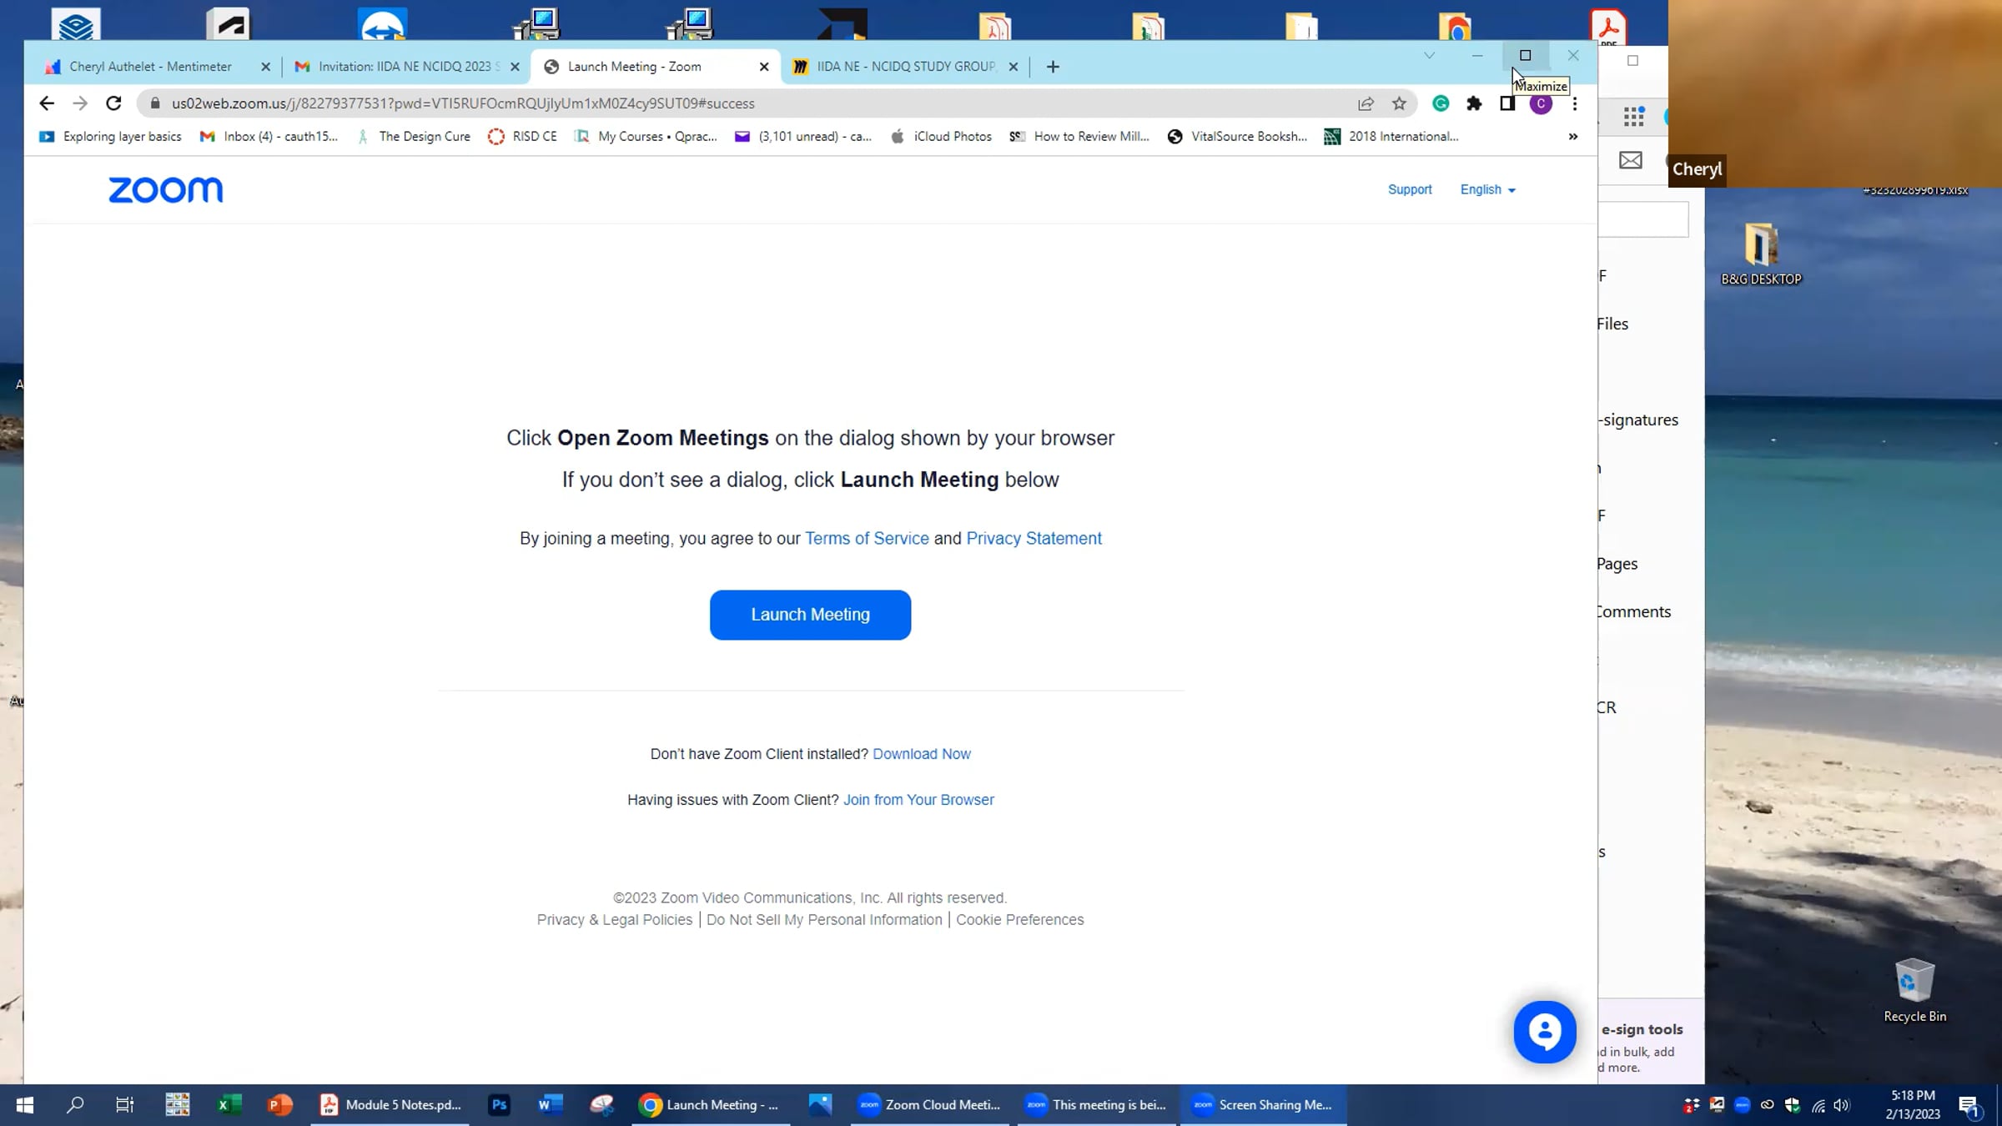2002x1126 pixels.
Task: Open Chrome three-dot menu
Action: [1574, 103]
